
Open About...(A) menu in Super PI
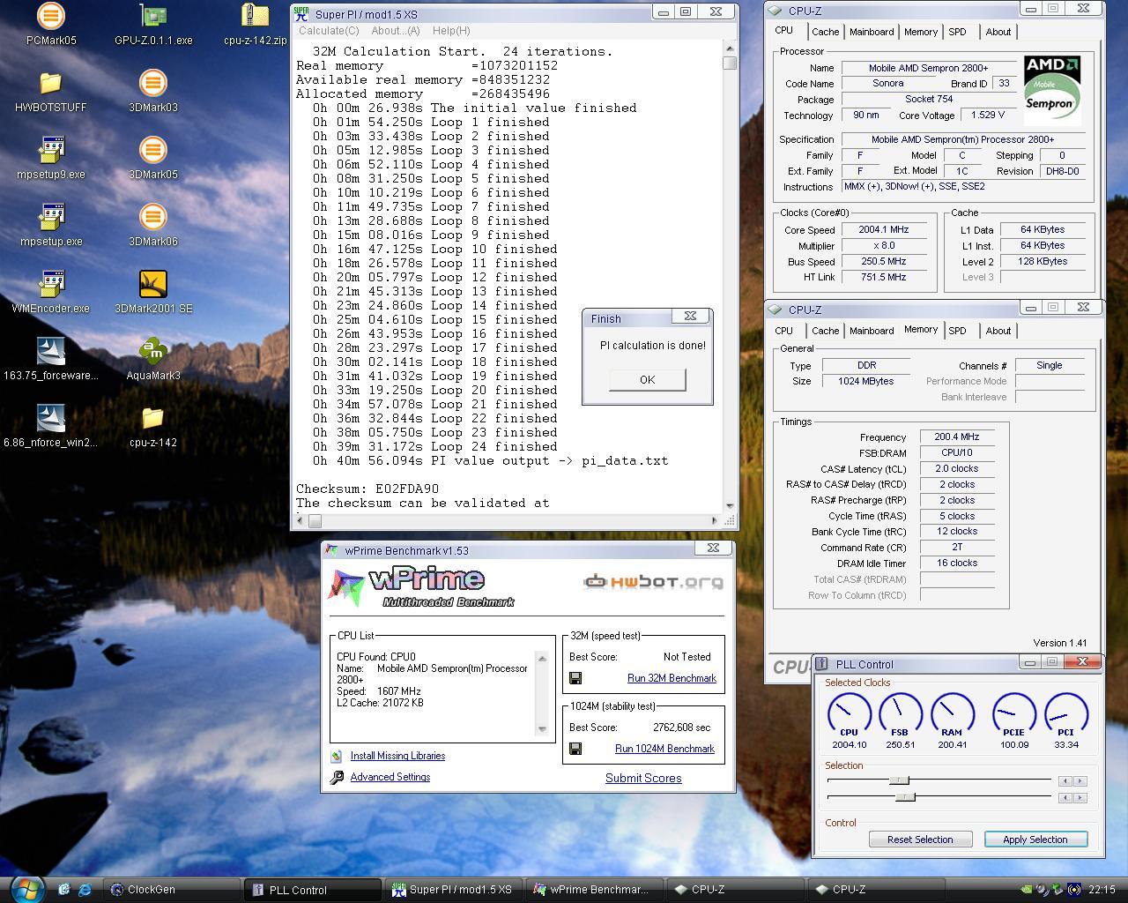click(x=396, y=30)
